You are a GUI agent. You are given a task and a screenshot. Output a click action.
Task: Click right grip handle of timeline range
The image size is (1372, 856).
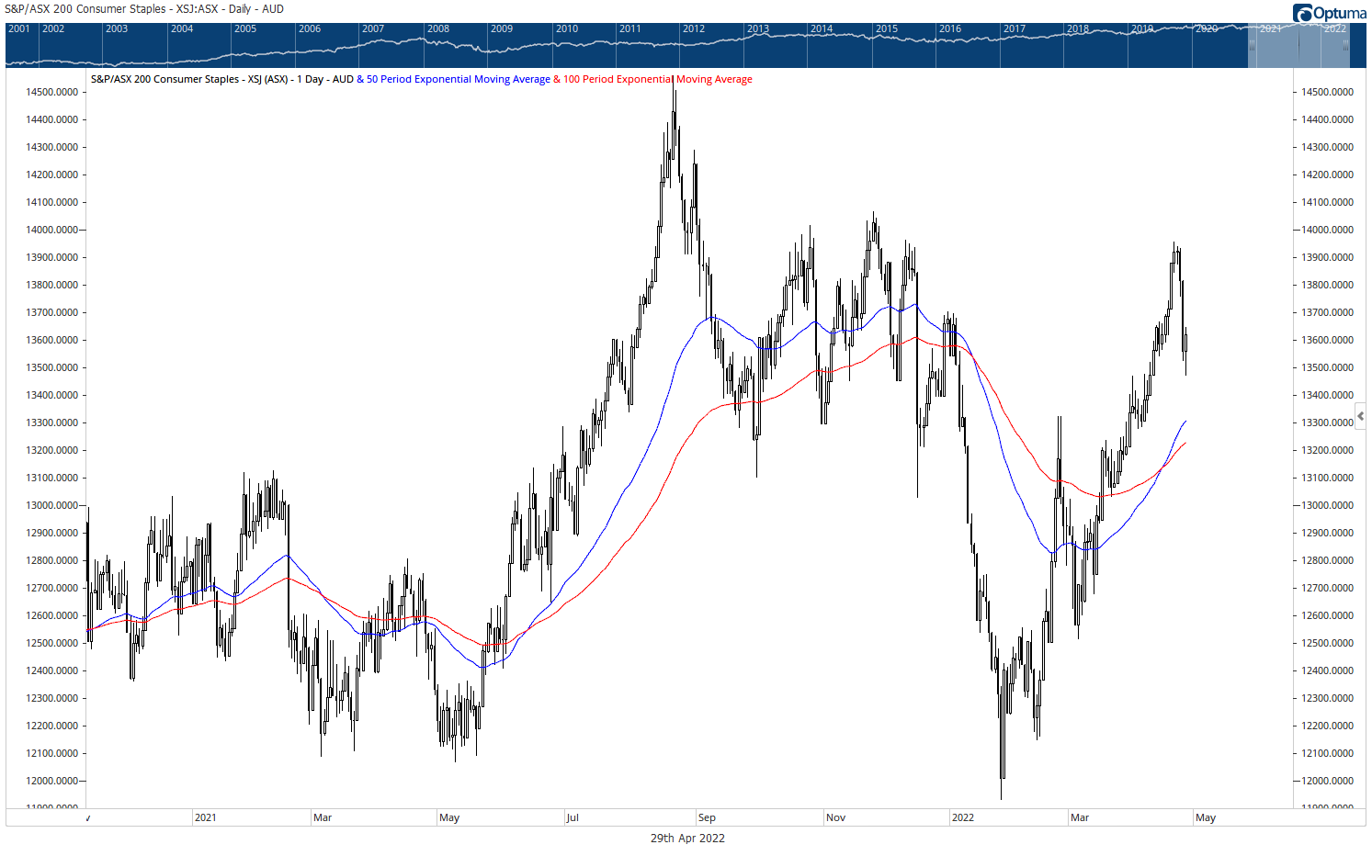click(1345, 45)
